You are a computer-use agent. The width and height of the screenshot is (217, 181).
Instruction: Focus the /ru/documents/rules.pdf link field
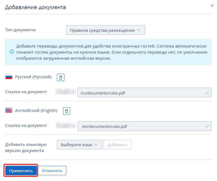[141, 93]
